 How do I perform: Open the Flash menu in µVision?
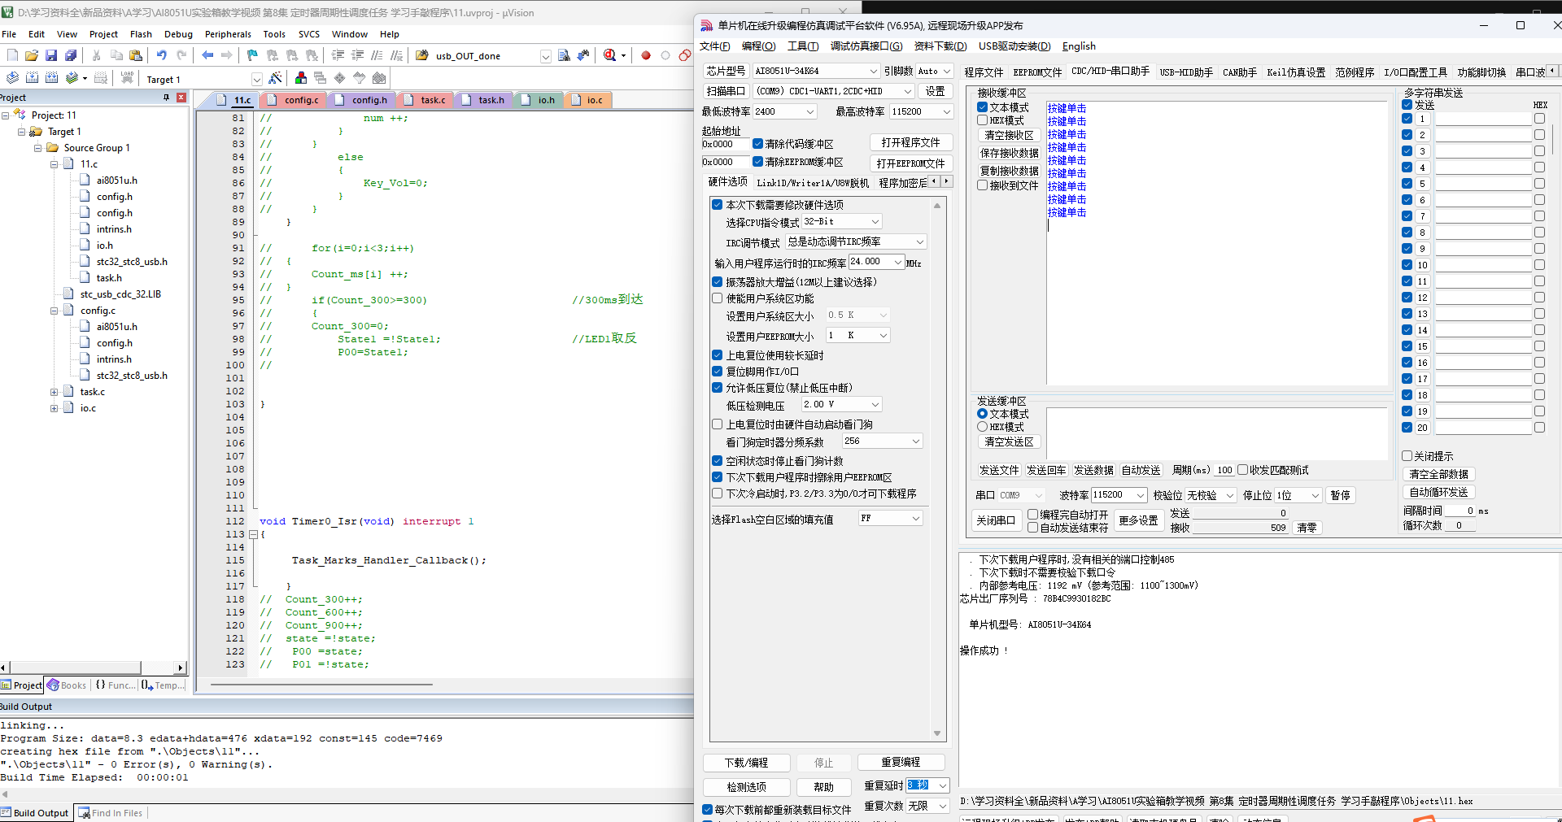[x=141, y=34]
